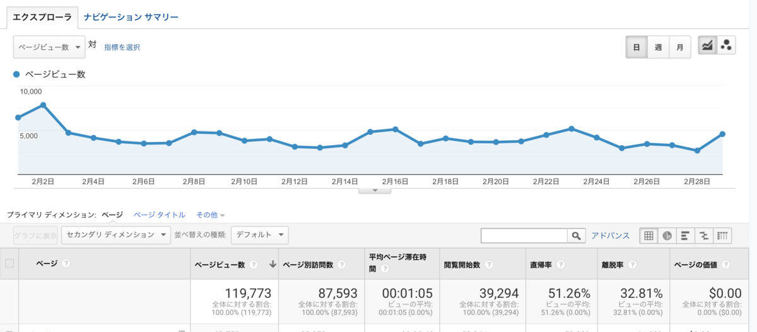The height and width of the screenshot is (332, 757).
Task: Click the 00:01:05 average time value
Action: click(407, 293)
